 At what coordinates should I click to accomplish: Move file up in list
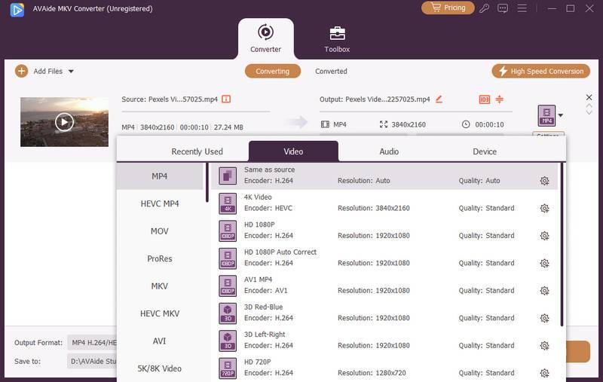point(589,105)
